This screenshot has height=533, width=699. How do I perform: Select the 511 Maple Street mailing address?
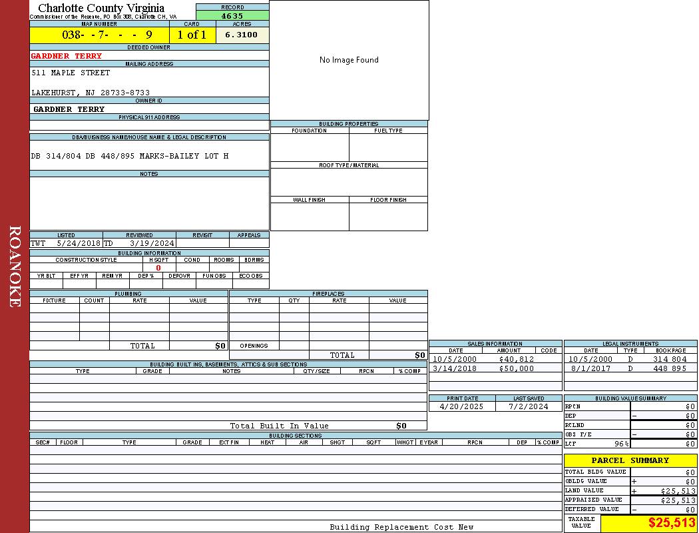tap(71, 73)
